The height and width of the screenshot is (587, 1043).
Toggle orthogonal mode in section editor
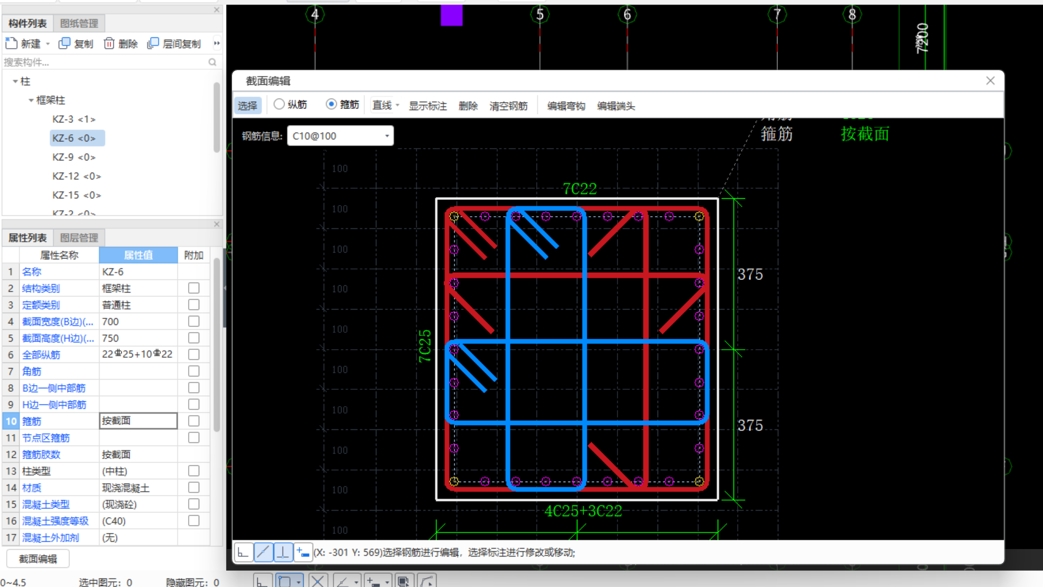[x=243, y=552]
